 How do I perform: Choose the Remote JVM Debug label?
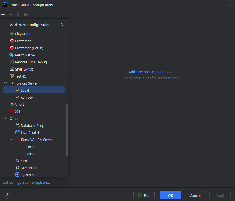(x=31, y=62)
